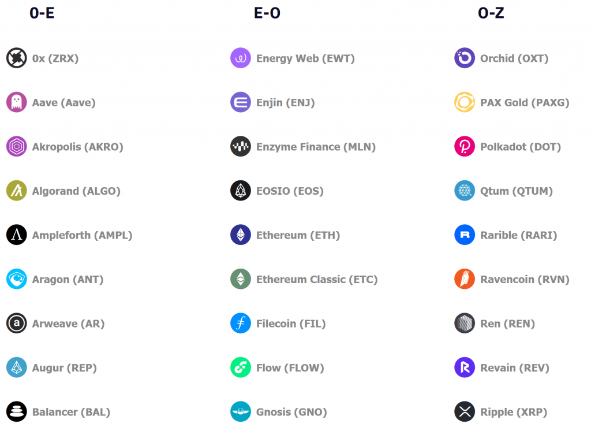The height and width of the screenshot is (431, 591).
Task: Open the Ethereum diamond logo icon
Action: coord(241,235)
